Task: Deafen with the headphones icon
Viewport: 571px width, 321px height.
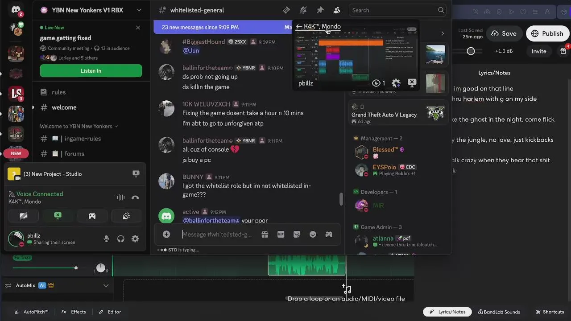Action: pos(120,239)
